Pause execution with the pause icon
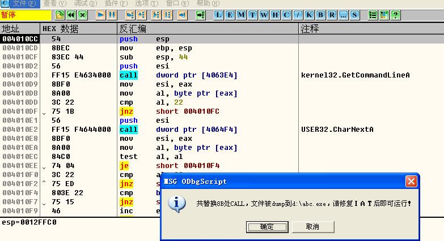The image size is (444, 241). 112,15
